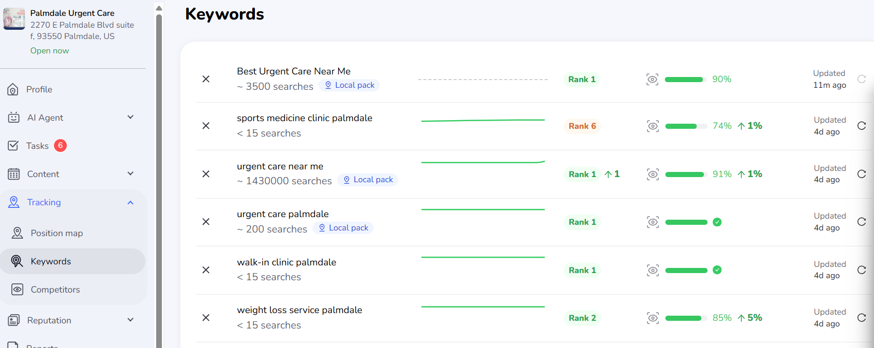Click the Position map pin icon

tap(17, 233)
